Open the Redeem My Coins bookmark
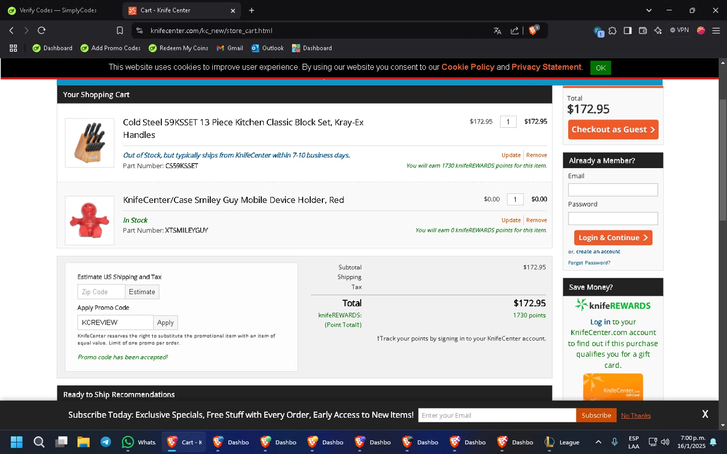The width and height of the screenshot is (727, 454). pyautogui.click(x=178, y=48)
